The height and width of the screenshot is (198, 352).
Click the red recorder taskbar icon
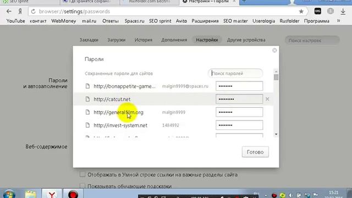[x=73, y=194]
